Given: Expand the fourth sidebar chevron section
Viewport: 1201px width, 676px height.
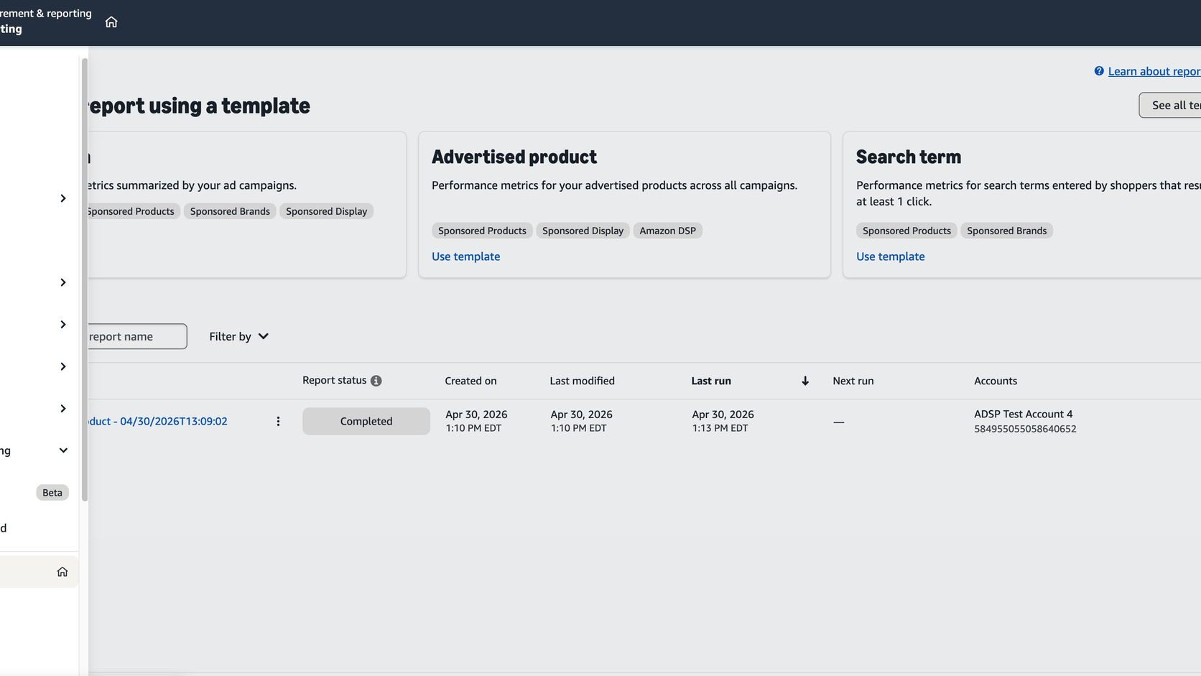Looking at the screenshot, I should 63,366.
